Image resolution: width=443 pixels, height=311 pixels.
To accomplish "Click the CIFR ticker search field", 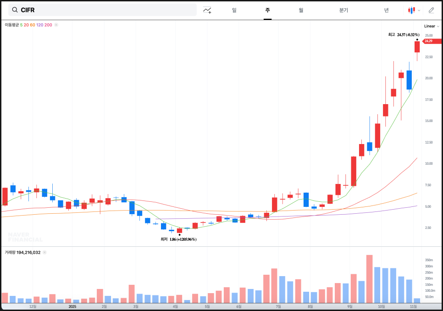I will click(x=102, y=10).
